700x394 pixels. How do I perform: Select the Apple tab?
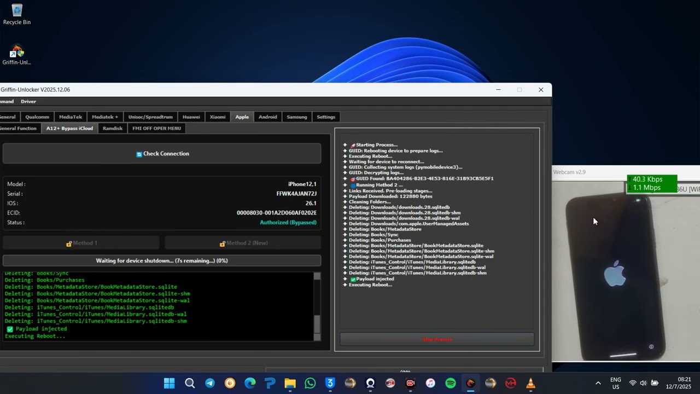pos(242,117)
